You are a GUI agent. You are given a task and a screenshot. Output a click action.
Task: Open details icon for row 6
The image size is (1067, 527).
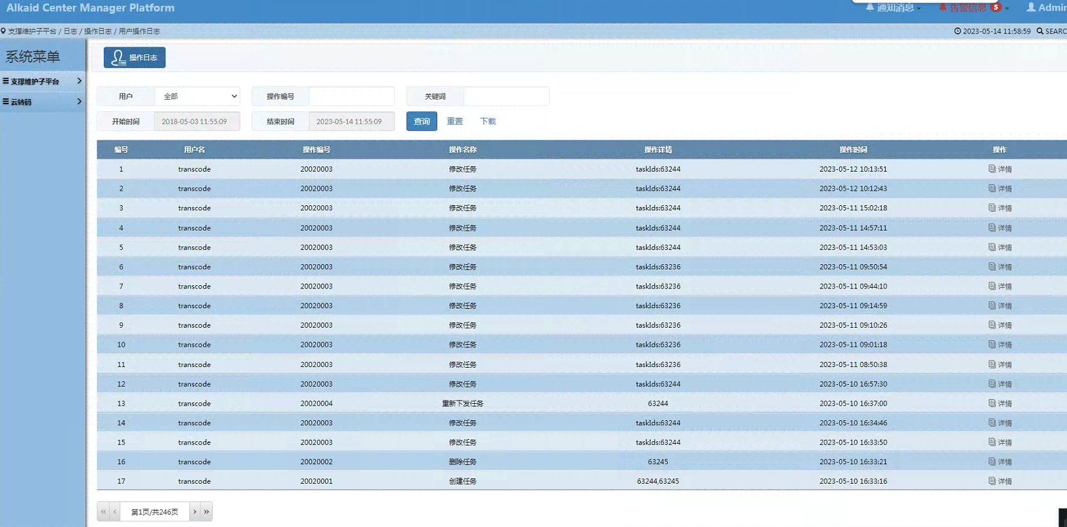[x=991, y=267]
